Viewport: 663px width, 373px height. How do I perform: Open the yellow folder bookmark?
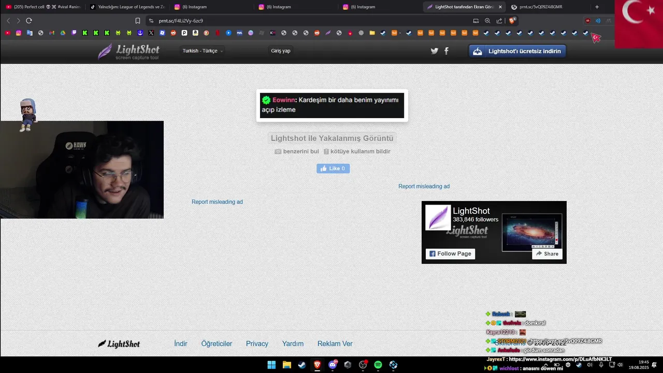(x=372, y=33)
